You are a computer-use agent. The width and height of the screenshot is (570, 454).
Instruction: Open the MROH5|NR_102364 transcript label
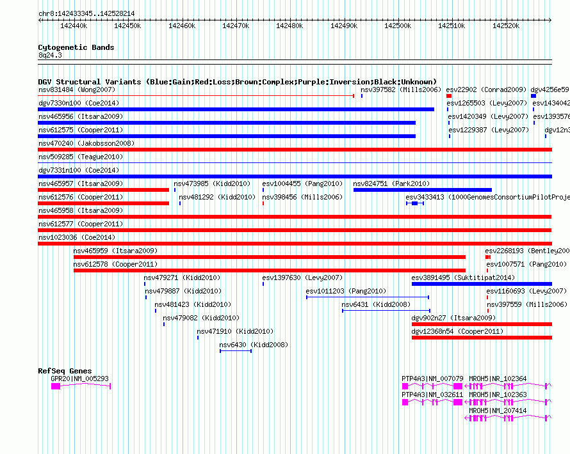point(498,379)
